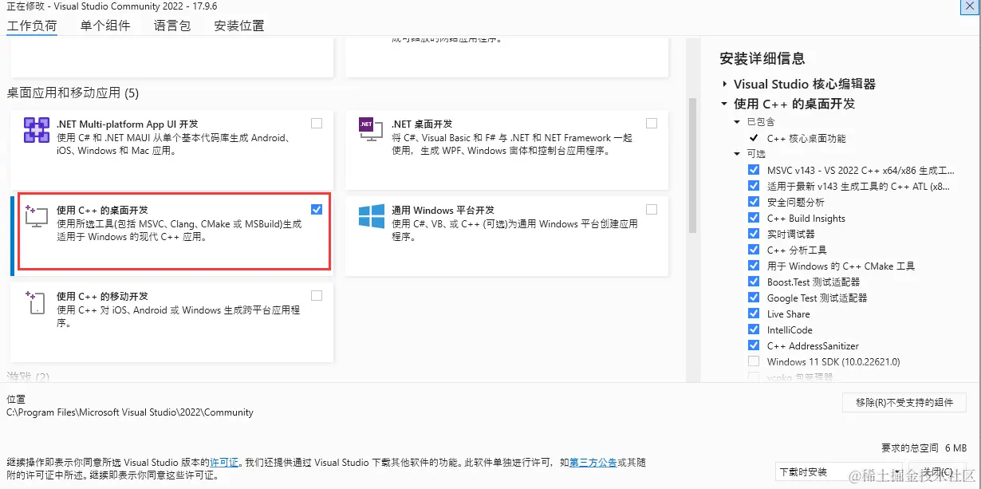Screen dimensions: 981x489
Task: Click the 桌面应用和移动应用 (5) heading
Action: click(x=73, y=93)
